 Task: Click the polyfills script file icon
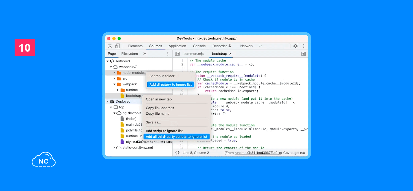coord(123,130)
